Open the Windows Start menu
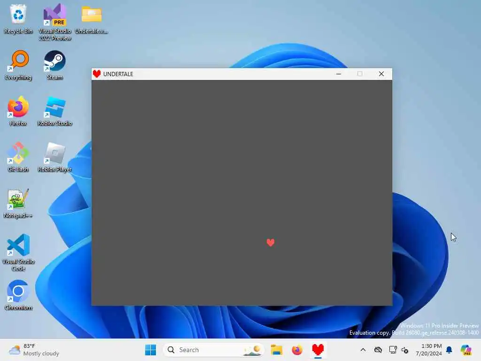This screenshot has width=481, height=361. pyautogui.click(x=150, y=350)
